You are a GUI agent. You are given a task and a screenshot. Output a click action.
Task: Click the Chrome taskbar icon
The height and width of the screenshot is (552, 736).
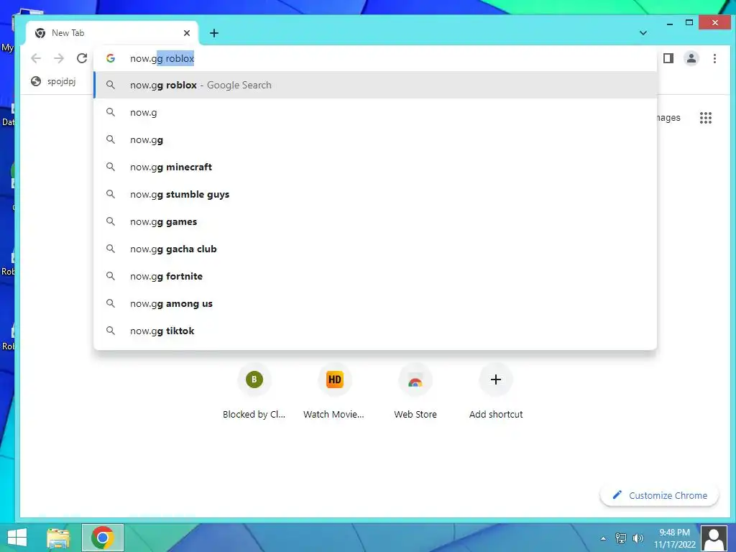coord(103,538)
